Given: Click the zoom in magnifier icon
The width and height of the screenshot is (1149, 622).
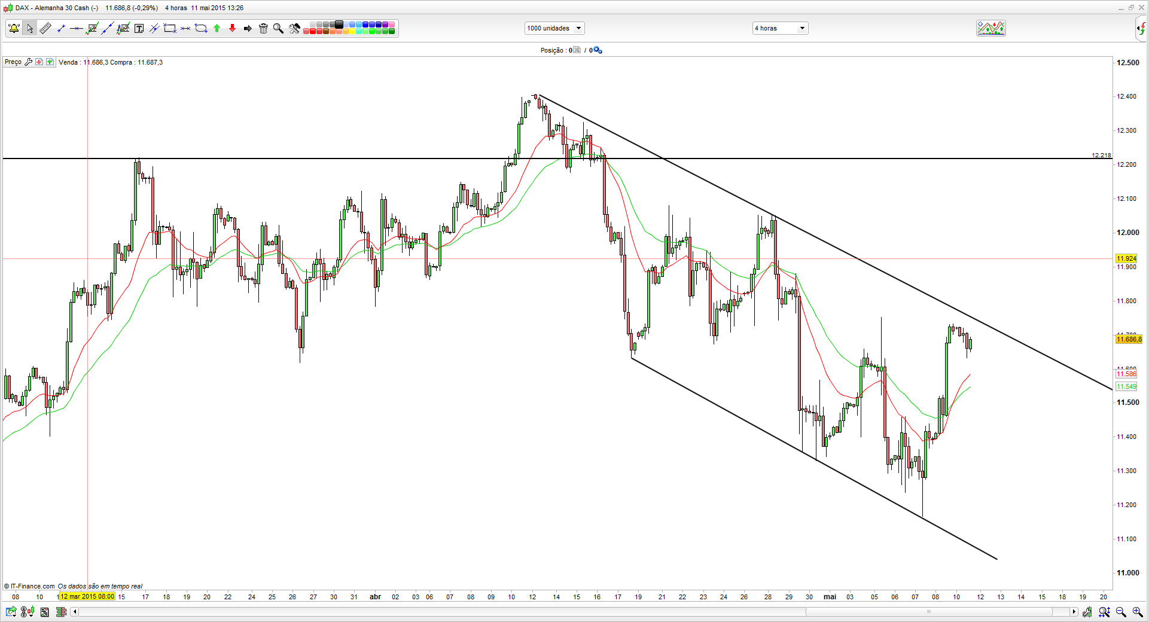Looking at the screenshot, I should click(1137, 612).
